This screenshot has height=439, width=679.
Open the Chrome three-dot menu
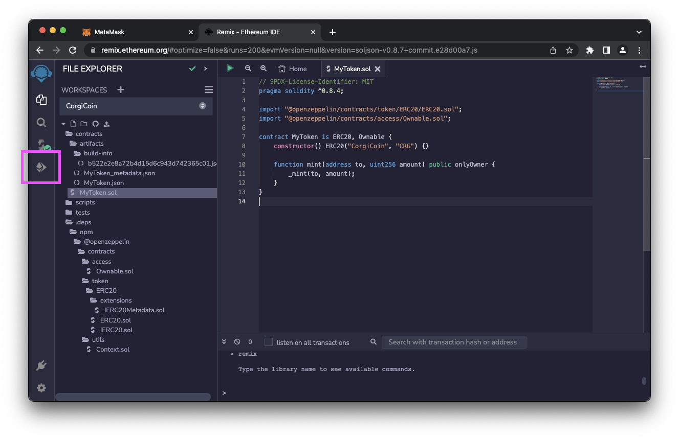click(640, 50)
